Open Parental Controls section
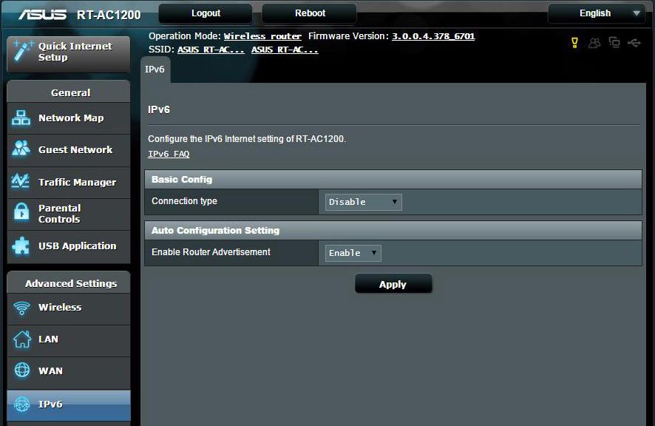Image resolution: width=655 pixels, height=426 pixels. point(69,214)
